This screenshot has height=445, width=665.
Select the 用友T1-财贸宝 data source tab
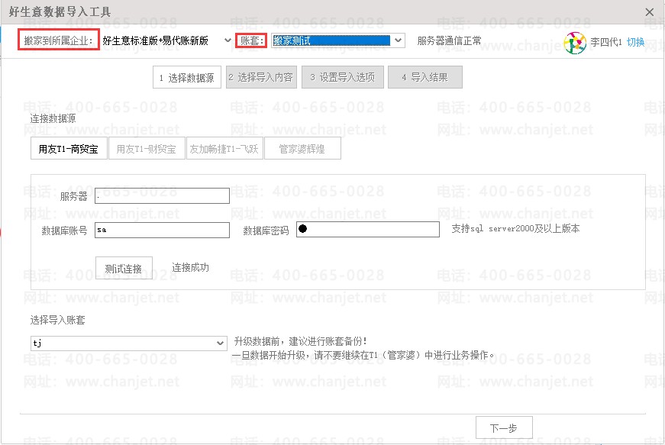[x=147, y=149]
